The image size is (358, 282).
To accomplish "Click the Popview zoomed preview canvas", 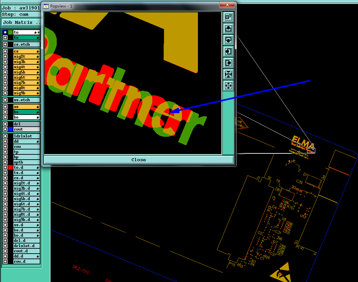I will tap(133, 83).
